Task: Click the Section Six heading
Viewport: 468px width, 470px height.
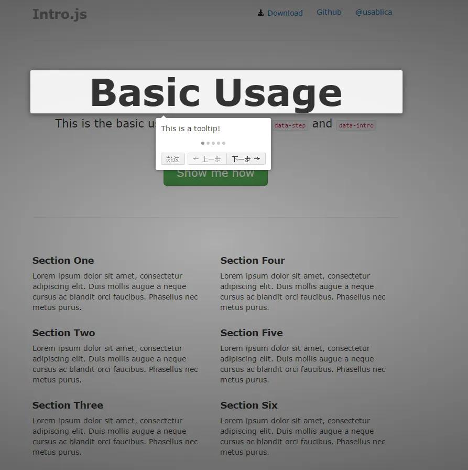Action: click(x=249, y=405)
